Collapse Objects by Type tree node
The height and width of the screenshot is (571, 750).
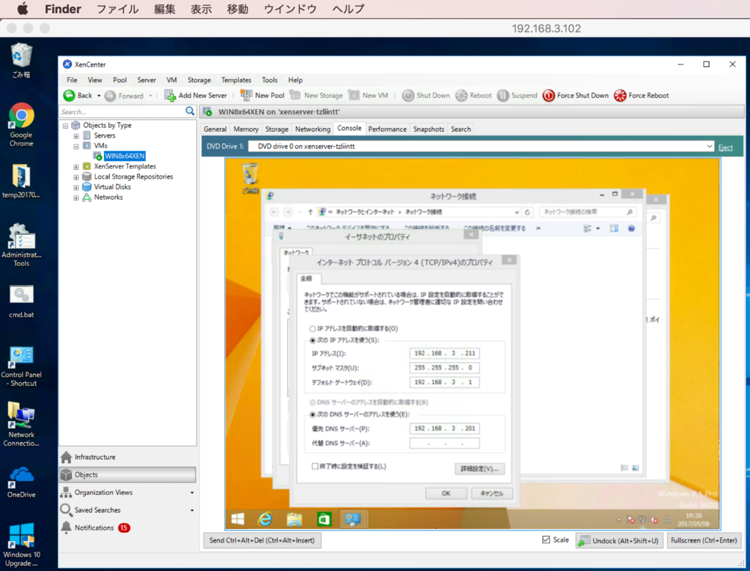pos(65,126)
